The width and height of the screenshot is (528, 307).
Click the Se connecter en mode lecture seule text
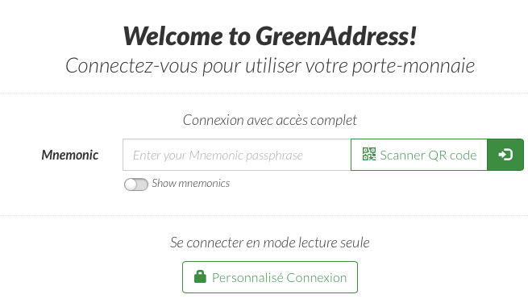tap(270, 243)
